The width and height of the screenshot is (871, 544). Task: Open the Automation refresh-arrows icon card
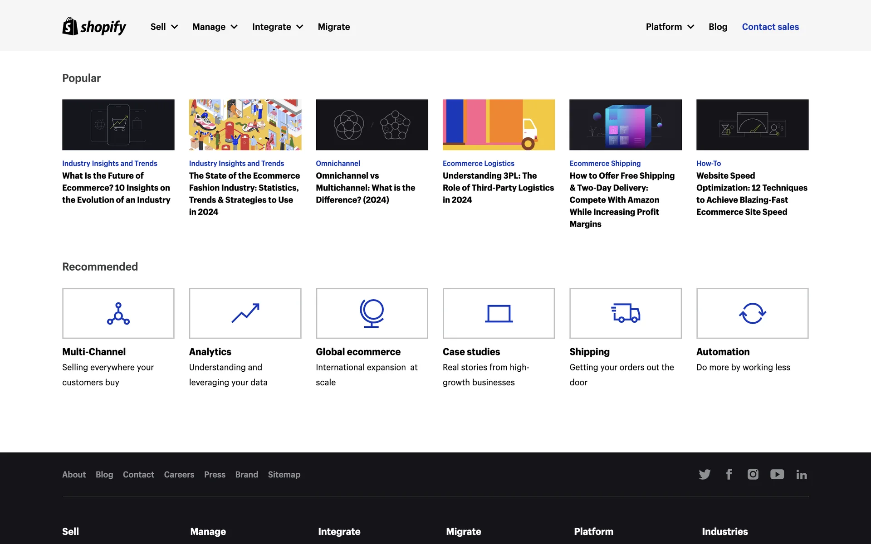pyautogui.click(x=752, y=313)
